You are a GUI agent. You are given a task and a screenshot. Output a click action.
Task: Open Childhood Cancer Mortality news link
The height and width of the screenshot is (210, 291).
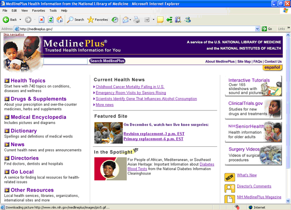[130, 87]
